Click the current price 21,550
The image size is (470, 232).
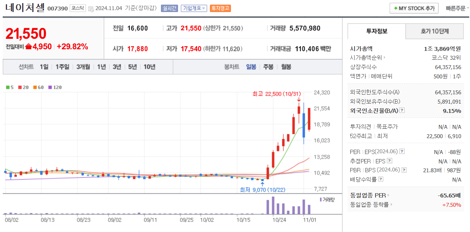click(26, 34)
